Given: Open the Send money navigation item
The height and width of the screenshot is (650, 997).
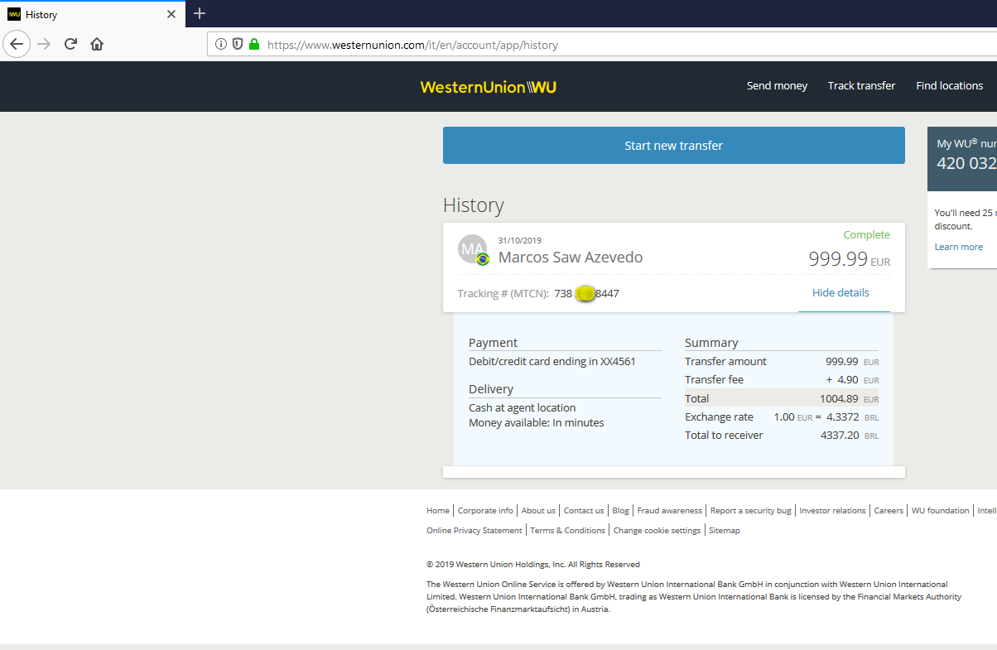Looking at the screenshot, I should coord(777,85).
